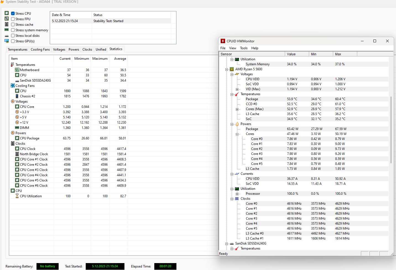Open the Tools menu in HWMonitor
This screenshot has width=396, height=270.
[244, 48]
